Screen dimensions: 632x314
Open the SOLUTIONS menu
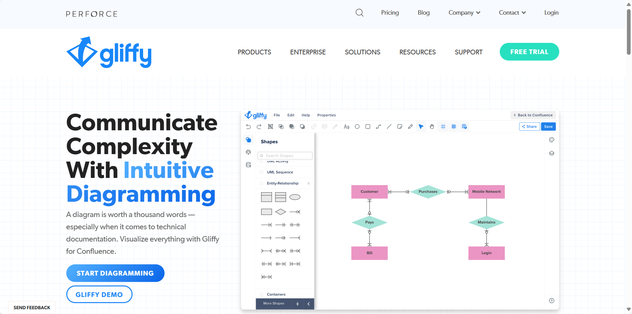(x=362, y=52)
